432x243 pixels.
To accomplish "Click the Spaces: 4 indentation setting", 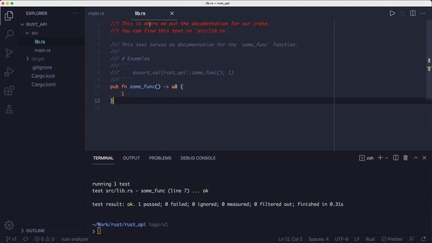I will tap(318, 239).
